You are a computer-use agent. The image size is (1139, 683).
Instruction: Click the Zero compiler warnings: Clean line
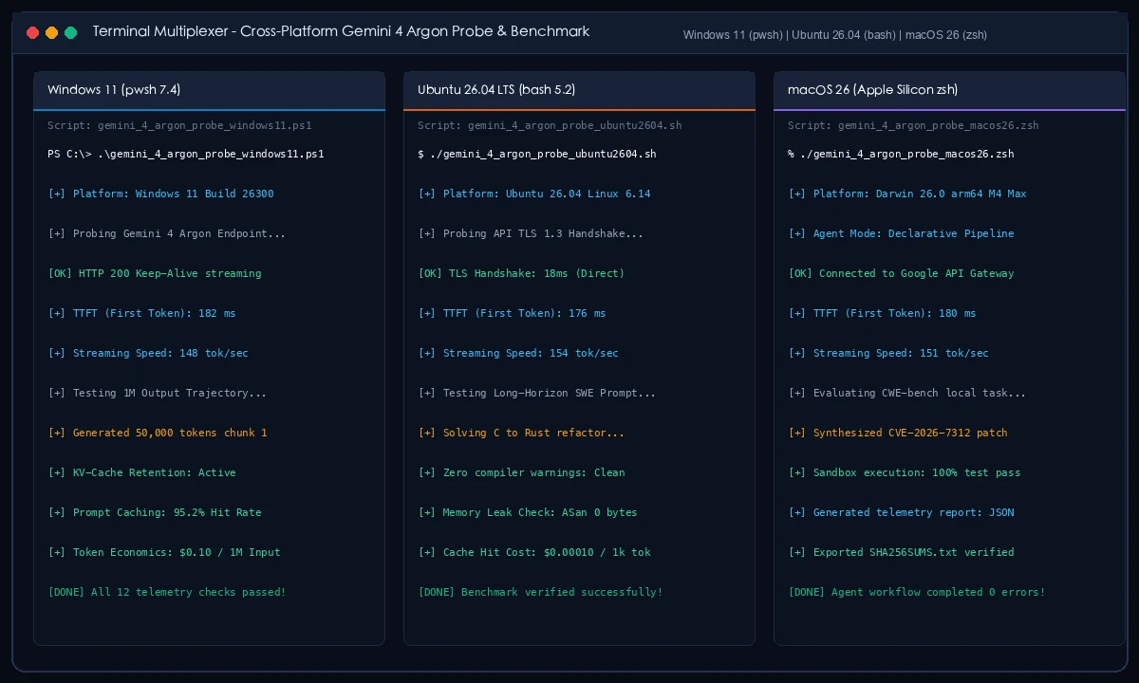coord(521,472)
